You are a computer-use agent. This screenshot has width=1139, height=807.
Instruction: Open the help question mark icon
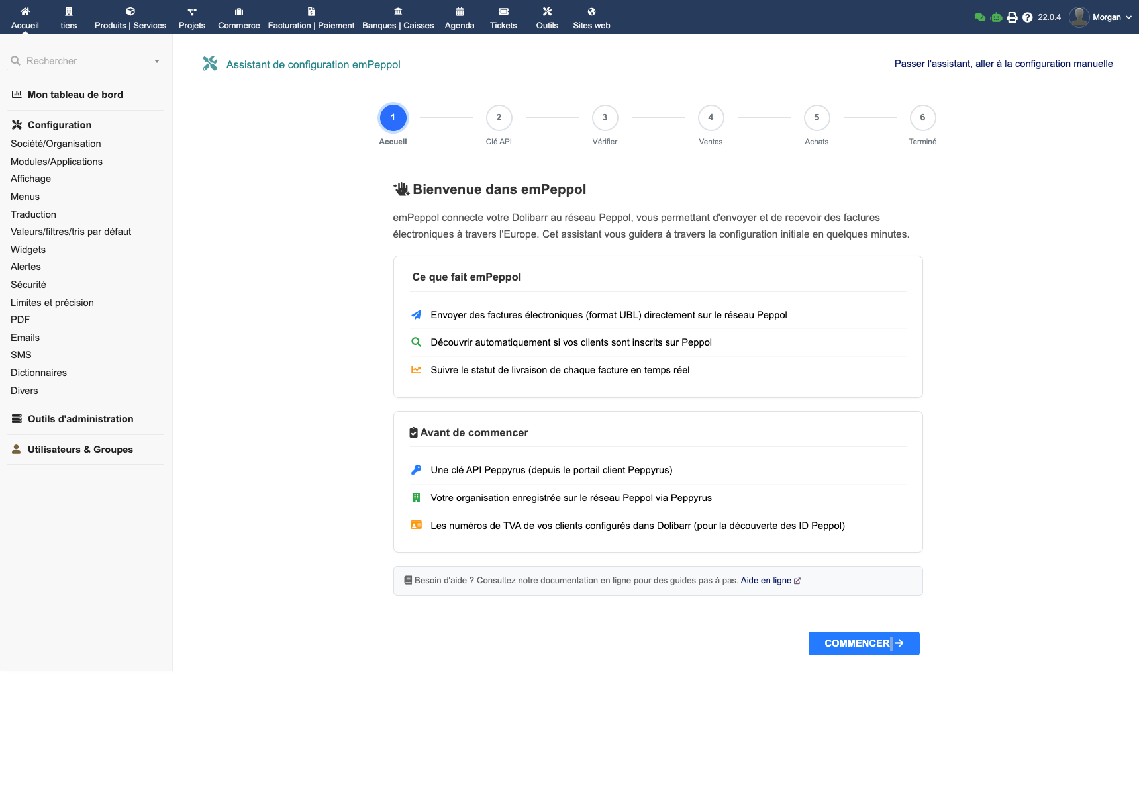[1027, 17]
